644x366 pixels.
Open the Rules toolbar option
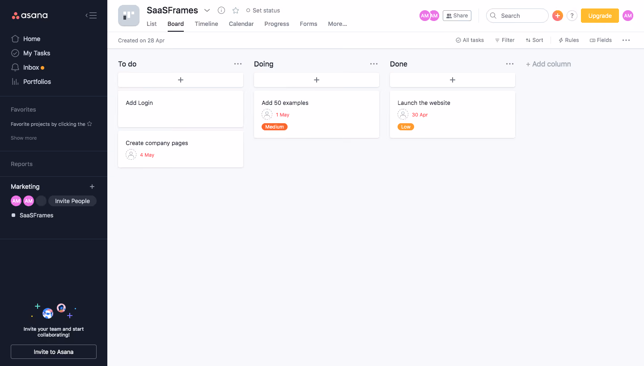568,40
